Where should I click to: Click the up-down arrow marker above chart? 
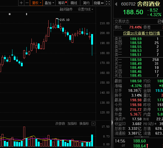pyautogui.click(x=26, y=14)
